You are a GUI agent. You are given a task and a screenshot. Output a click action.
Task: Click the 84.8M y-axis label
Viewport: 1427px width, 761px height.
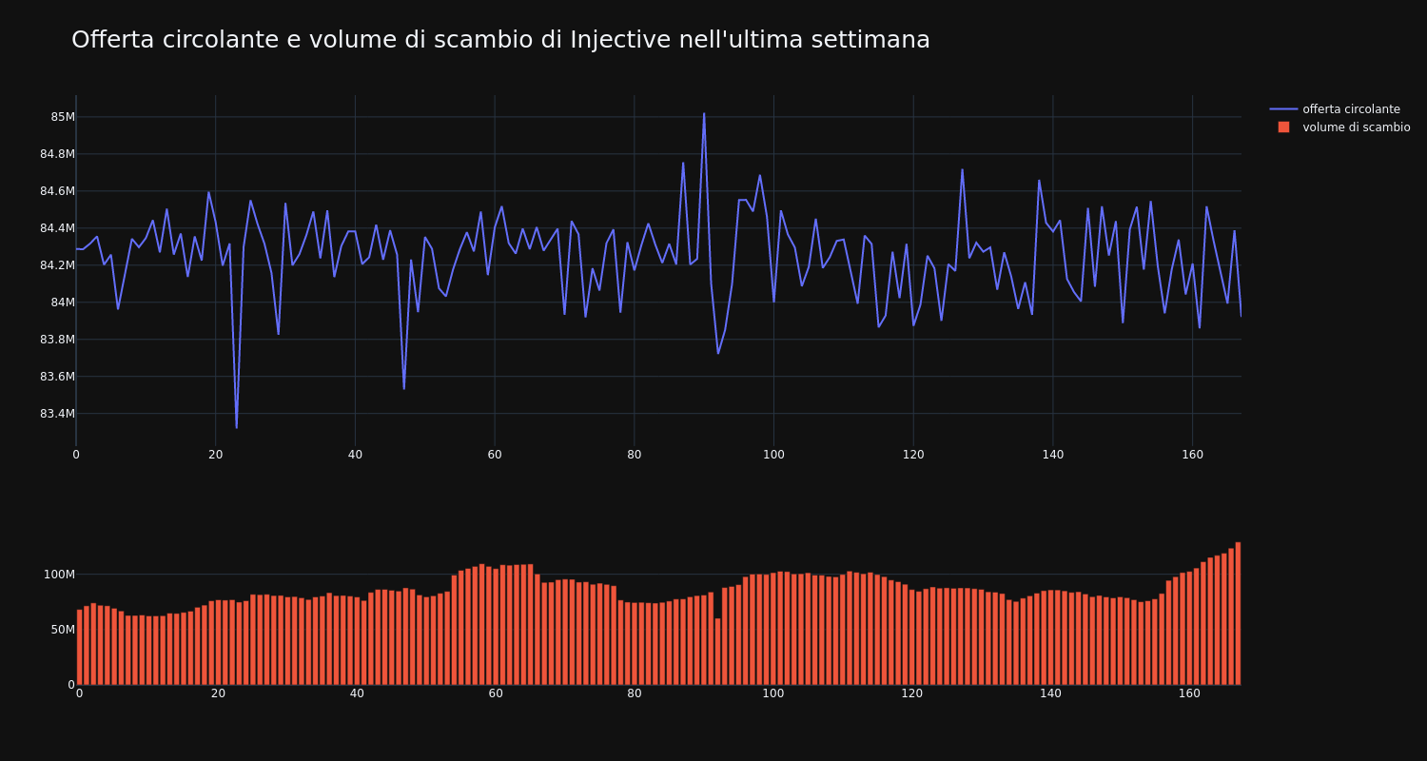click(57, 154)
